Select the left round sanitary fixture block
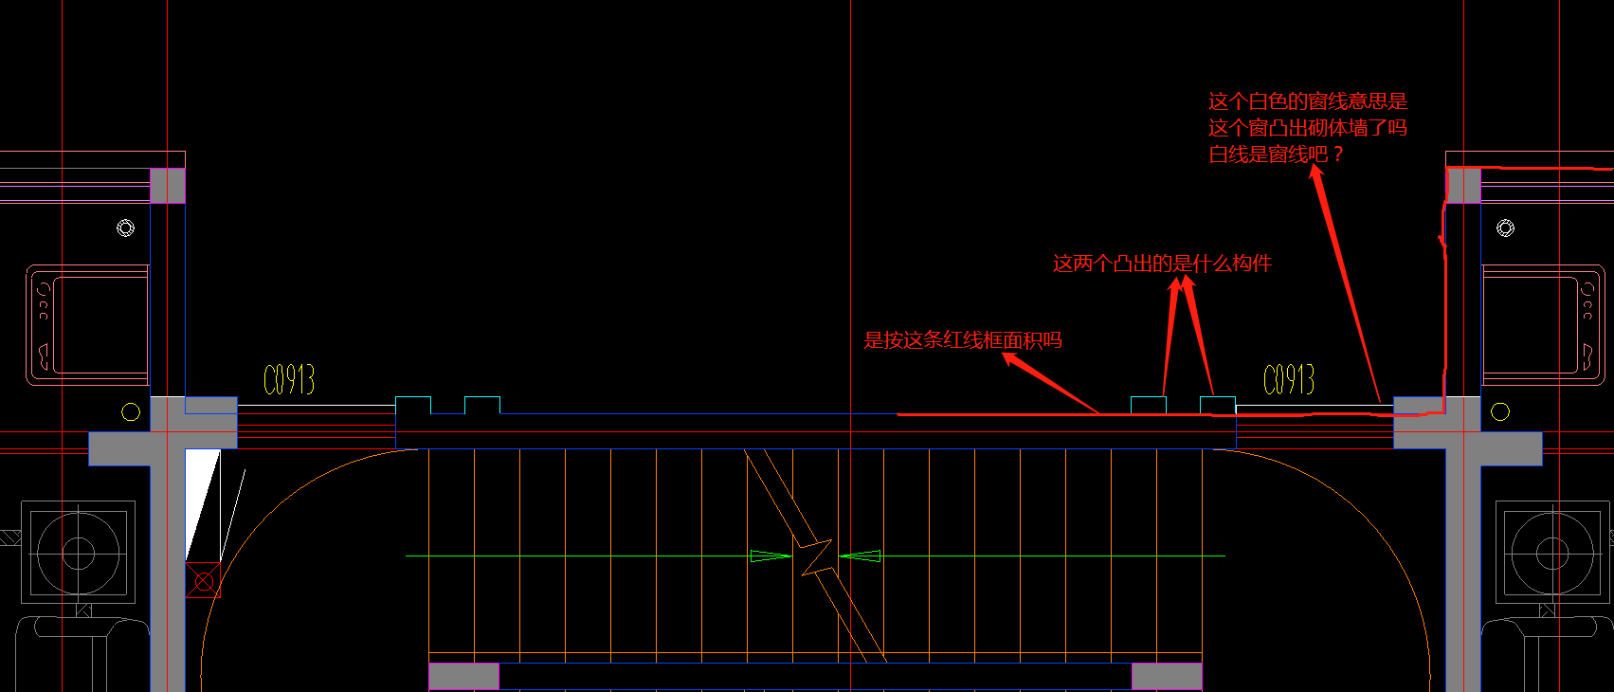The image size is (1614, 692). click(x=78, y=553)
